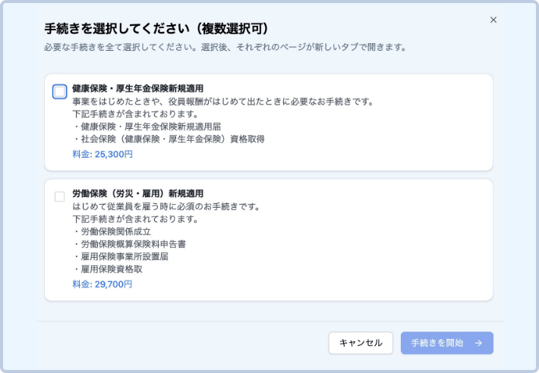Click the 手続きを開始 button label
This screenshot has width=539, height=373.
coord(437,343)
